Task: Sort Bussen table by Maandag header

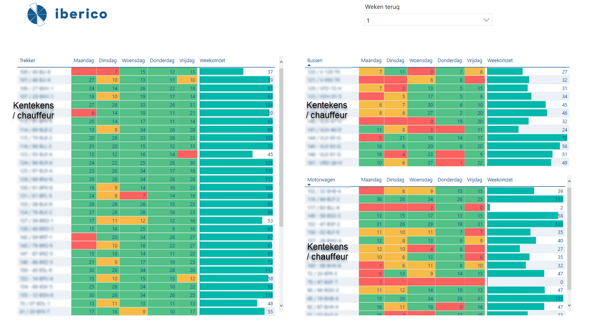Action: (371, 61)
